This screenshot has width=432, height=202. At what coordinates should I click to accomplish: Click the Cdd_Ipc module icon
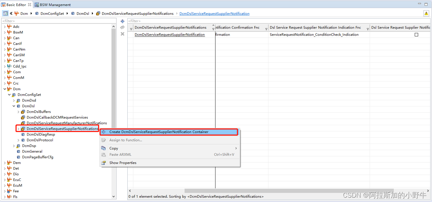(x=10, y=66)
